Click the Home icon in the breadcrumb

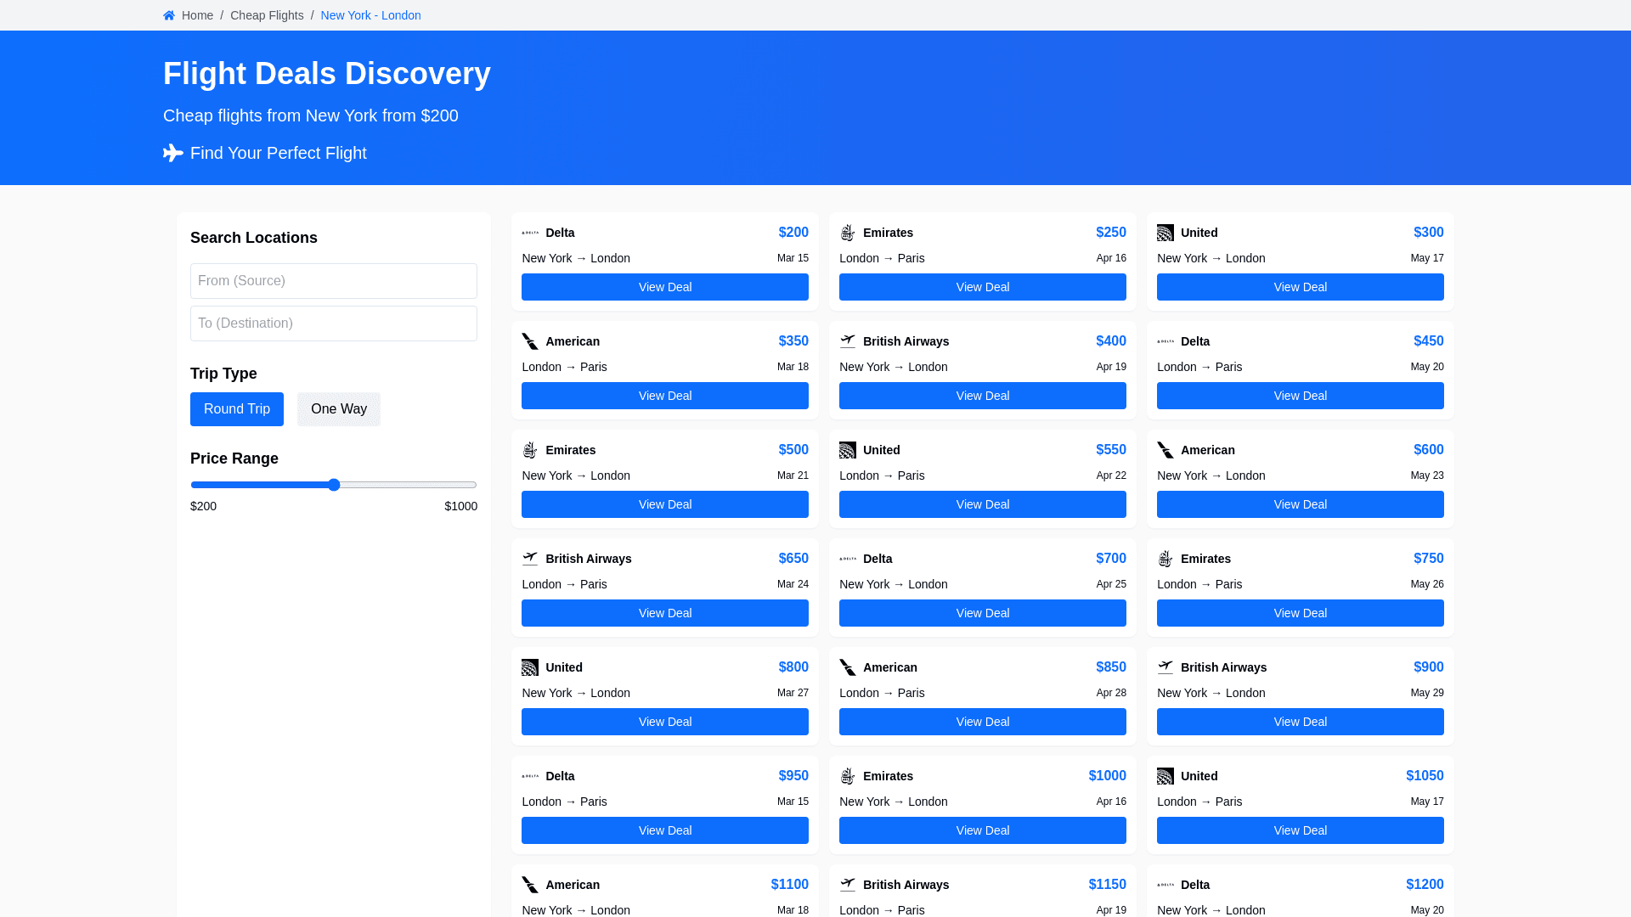[169, 15]
